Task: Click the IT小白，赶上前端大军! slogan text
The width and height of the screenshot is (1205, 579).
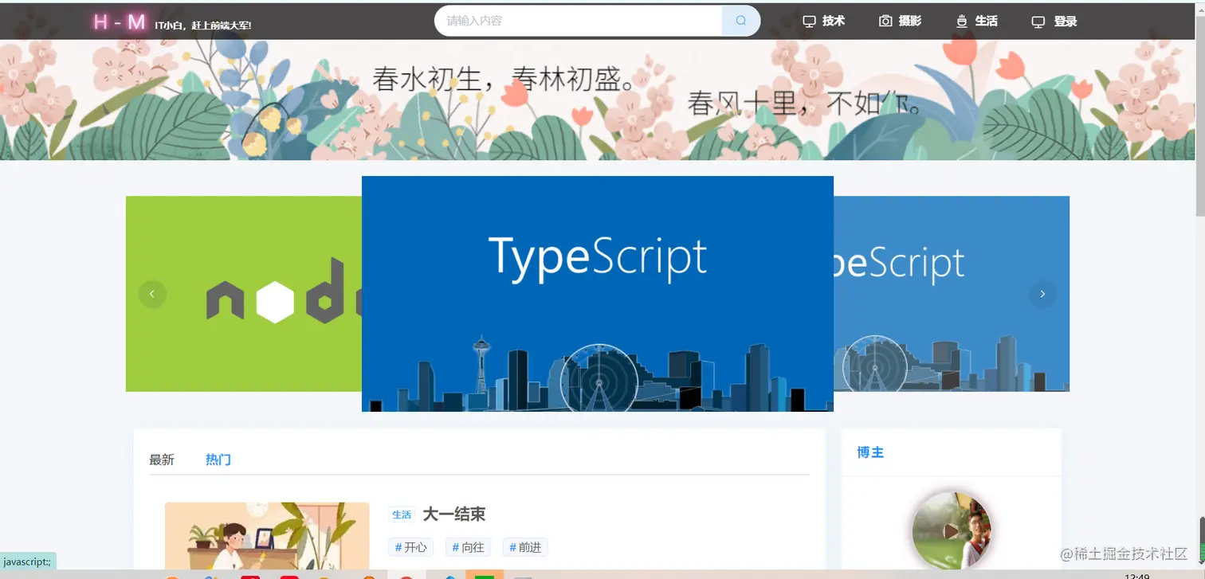Action: coord(203,25)
